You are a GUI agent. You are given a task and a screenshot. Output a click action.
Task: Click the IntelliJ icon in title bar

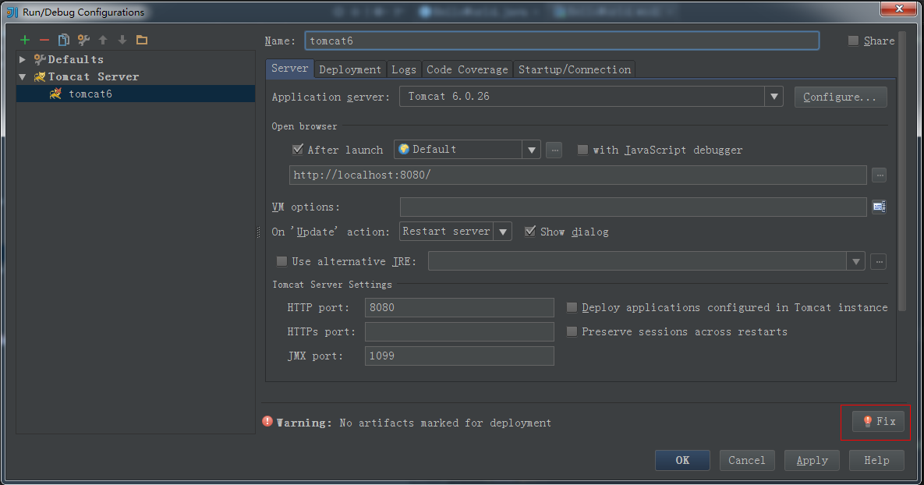(12, 12)
